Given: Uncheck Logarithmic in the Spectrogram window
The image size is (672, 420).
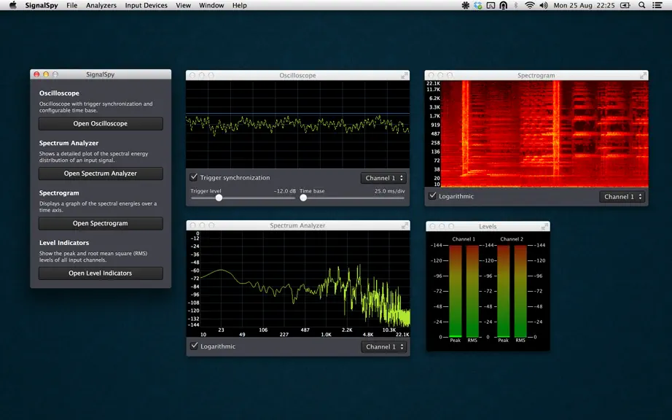Looking at the screenshot, I should tap(432, 196).
